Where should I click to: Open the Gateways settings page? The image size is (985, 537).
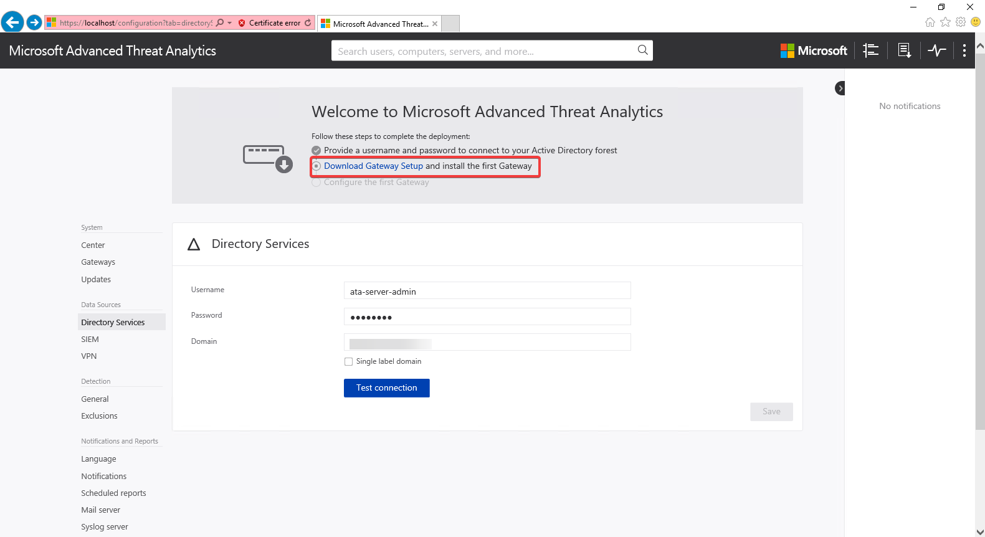98,262
